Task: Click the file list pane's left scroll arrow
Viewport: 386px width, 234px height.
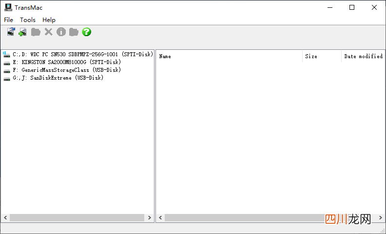Action: [x=160, y=217]
